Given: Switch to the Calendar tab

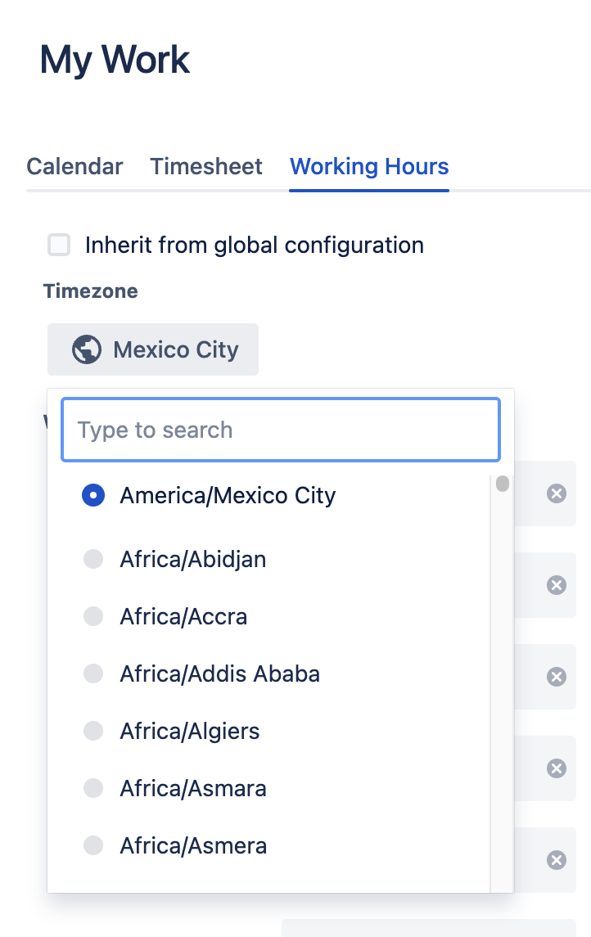Looking at the screenshot, I should [74, 167].
